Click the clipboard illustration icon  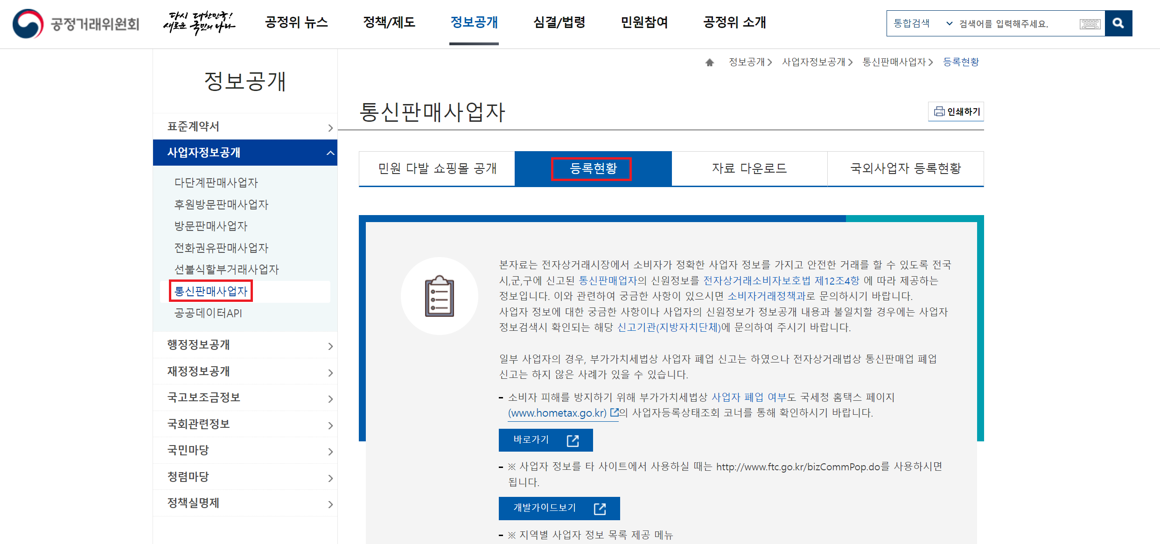click(439, 296)
